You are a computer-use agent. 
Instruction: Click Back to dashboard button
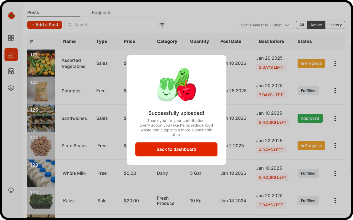(176, 149)
